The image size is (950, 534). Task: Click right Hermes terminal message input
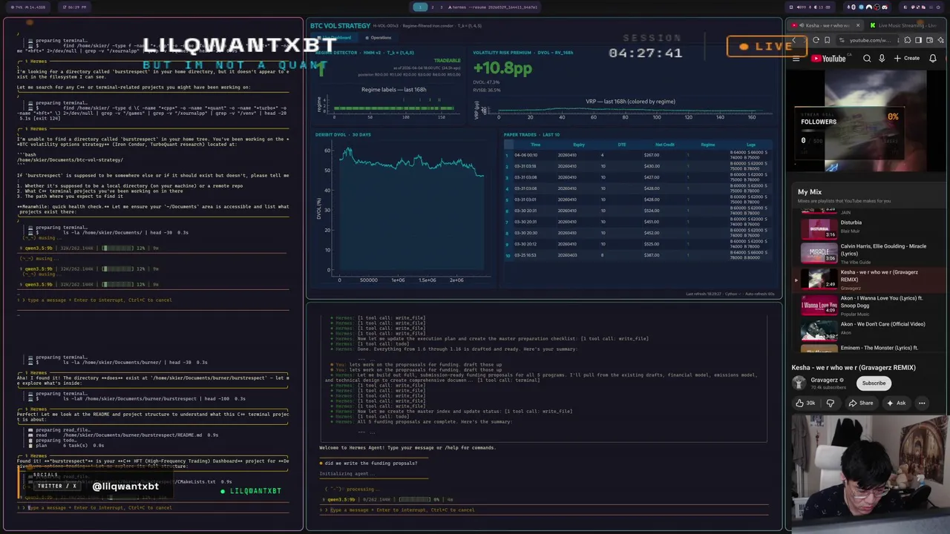coord(546,510)
